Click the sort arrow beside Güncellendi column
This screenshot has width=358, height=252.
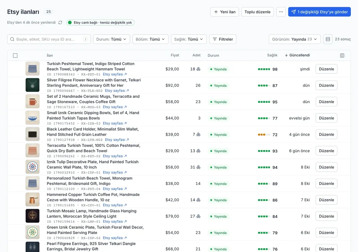286,55
